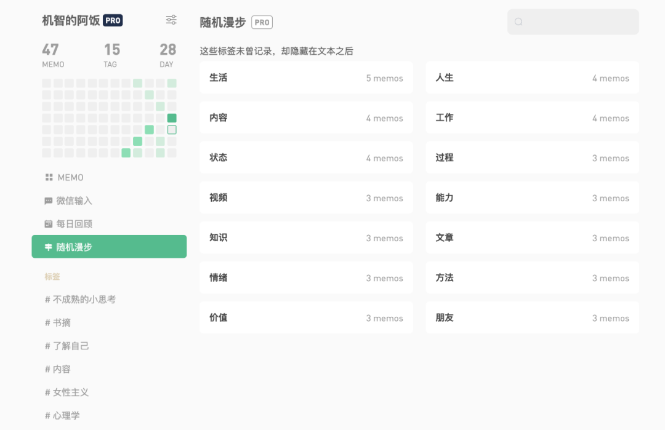Focus the search input field

pyautogui.click(x=573, y=22)
